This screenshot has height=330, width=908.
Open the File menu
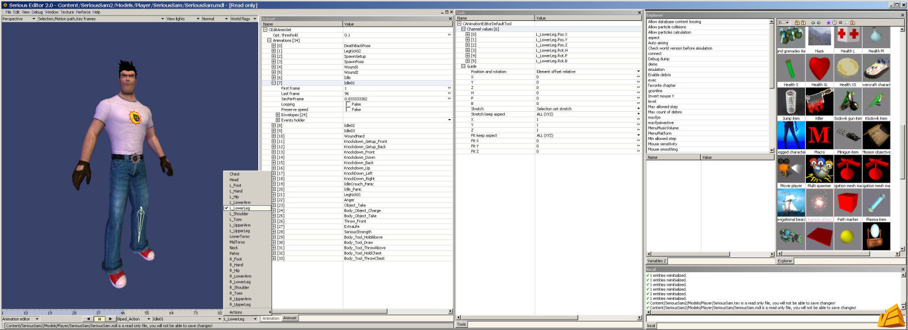[9, 12]
